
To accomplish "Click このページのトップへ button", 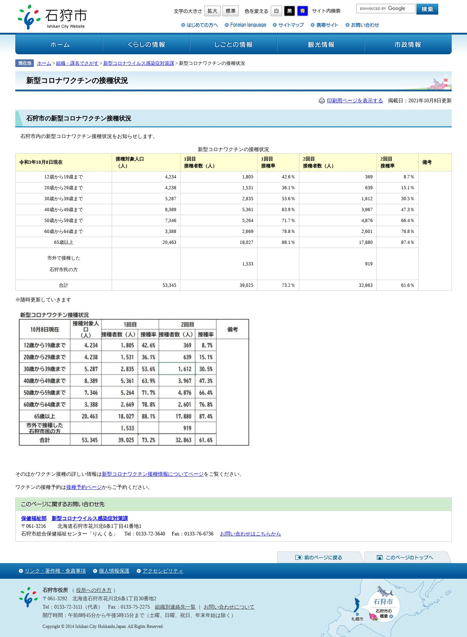I will pyautogui.click(x=407, y=557).
